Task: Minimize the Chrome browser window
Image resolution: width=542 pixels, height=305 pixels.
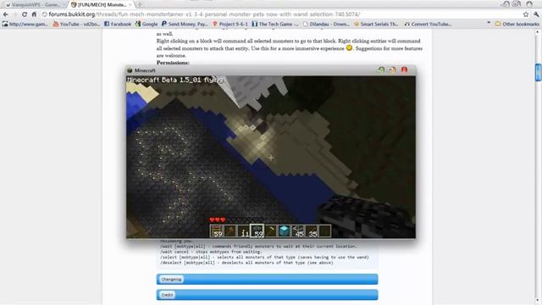Action: point(506,4)
